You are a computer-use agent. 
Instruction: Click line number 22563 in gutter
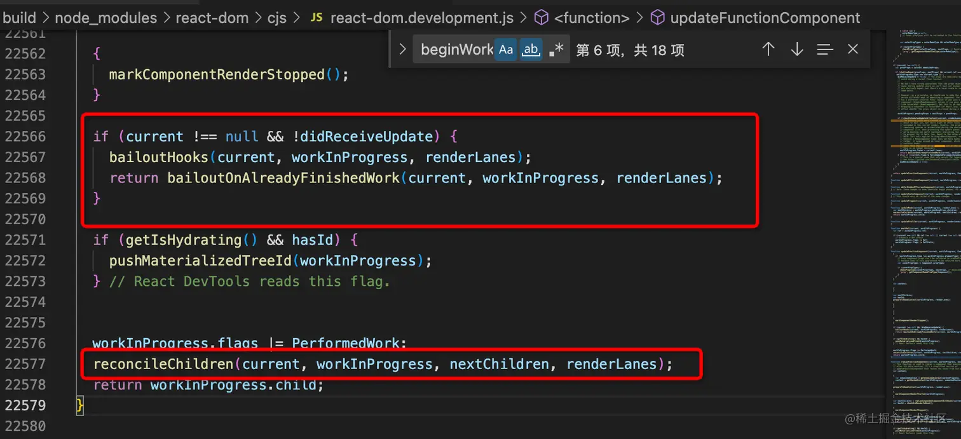tap(25, 74)
